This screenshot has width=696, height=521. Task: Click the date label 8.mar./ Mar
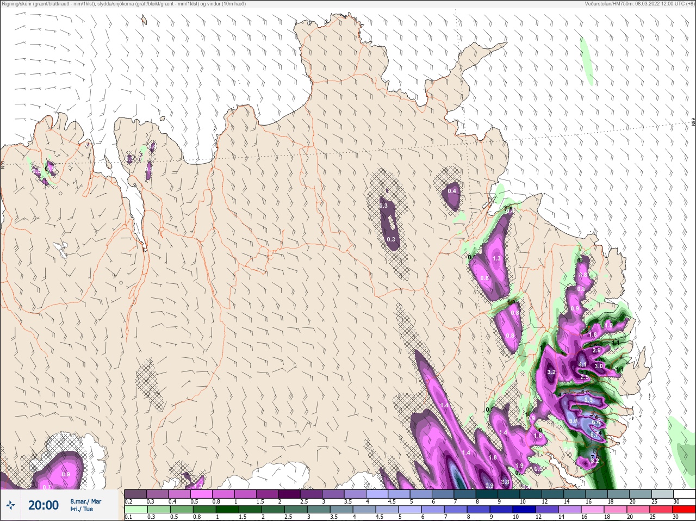pyautogui.click(x=85, y=501)
